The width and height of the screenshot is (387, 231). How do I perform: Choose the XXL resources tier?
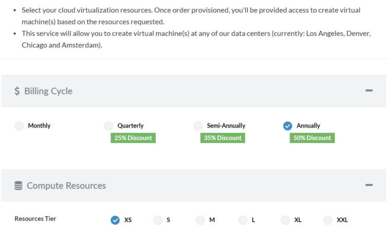tap(328, 220)
